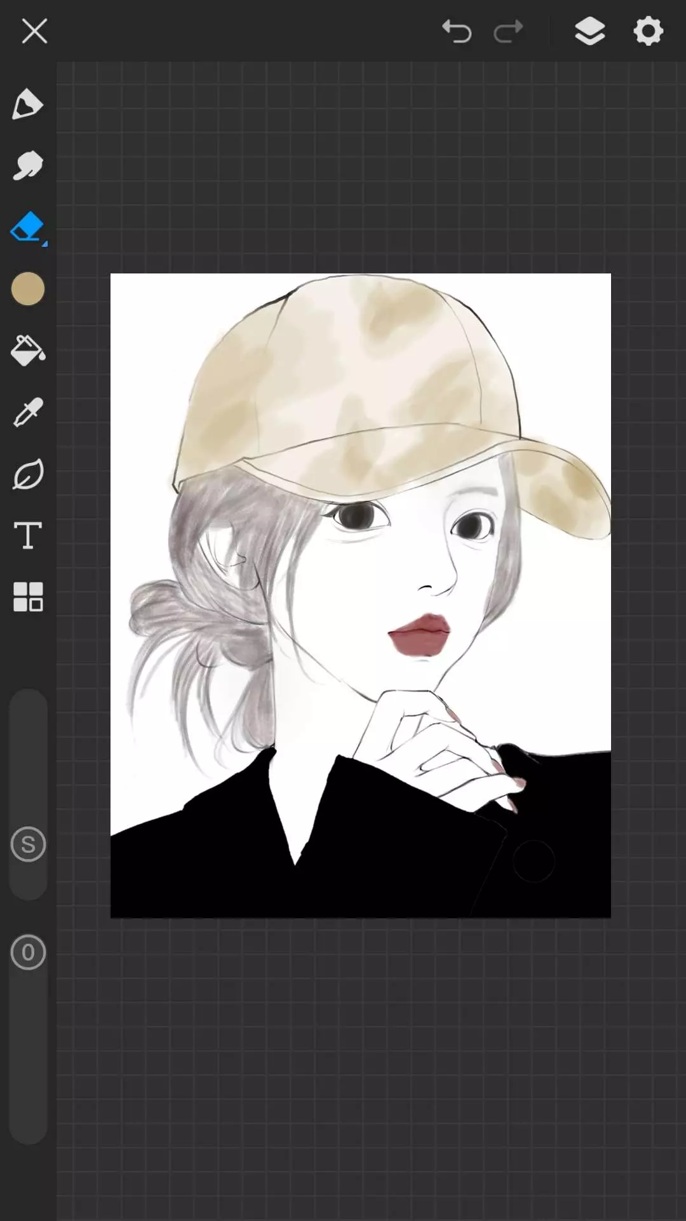Undo the last stroke
This screenshot has width=686, height=1221.
tap(457, 31)
